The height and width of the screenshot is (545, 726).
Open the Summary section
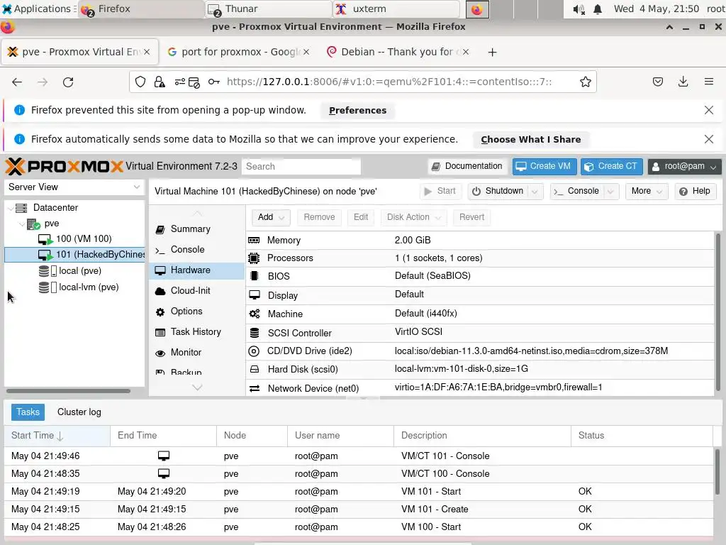196,229
